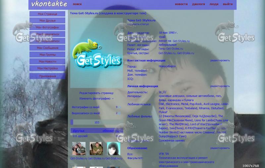Click редактировать for Образование section

point(220,148)
